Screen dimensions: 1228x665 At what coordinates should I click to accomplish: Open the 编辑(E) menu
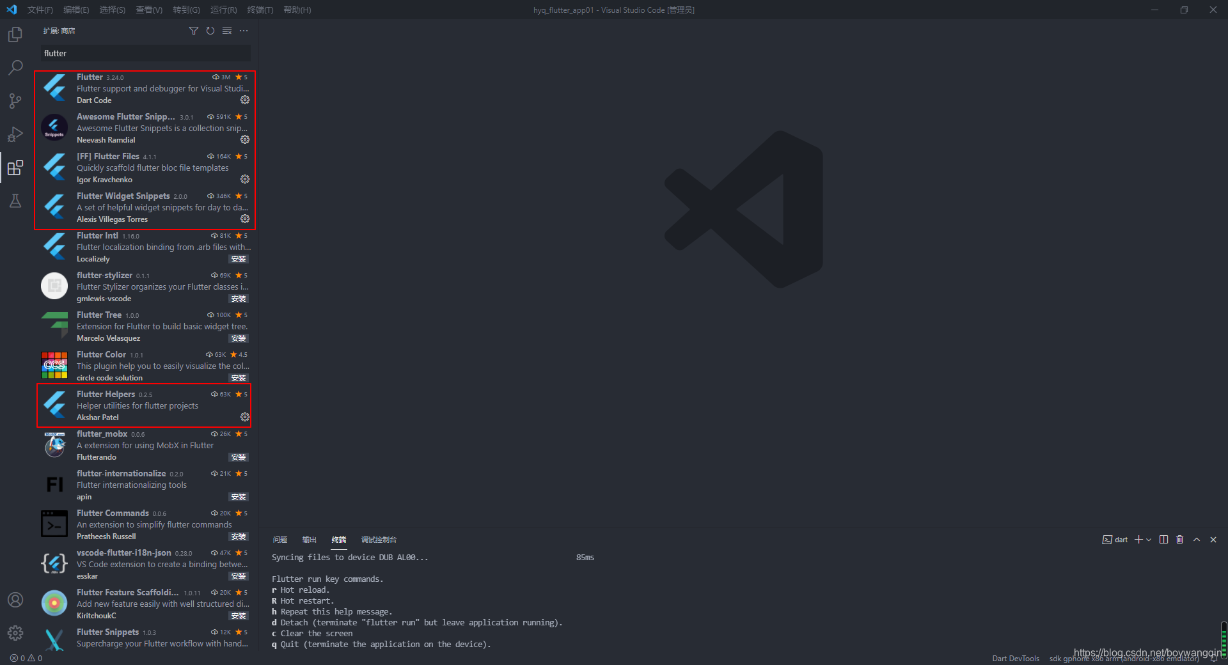76,10
